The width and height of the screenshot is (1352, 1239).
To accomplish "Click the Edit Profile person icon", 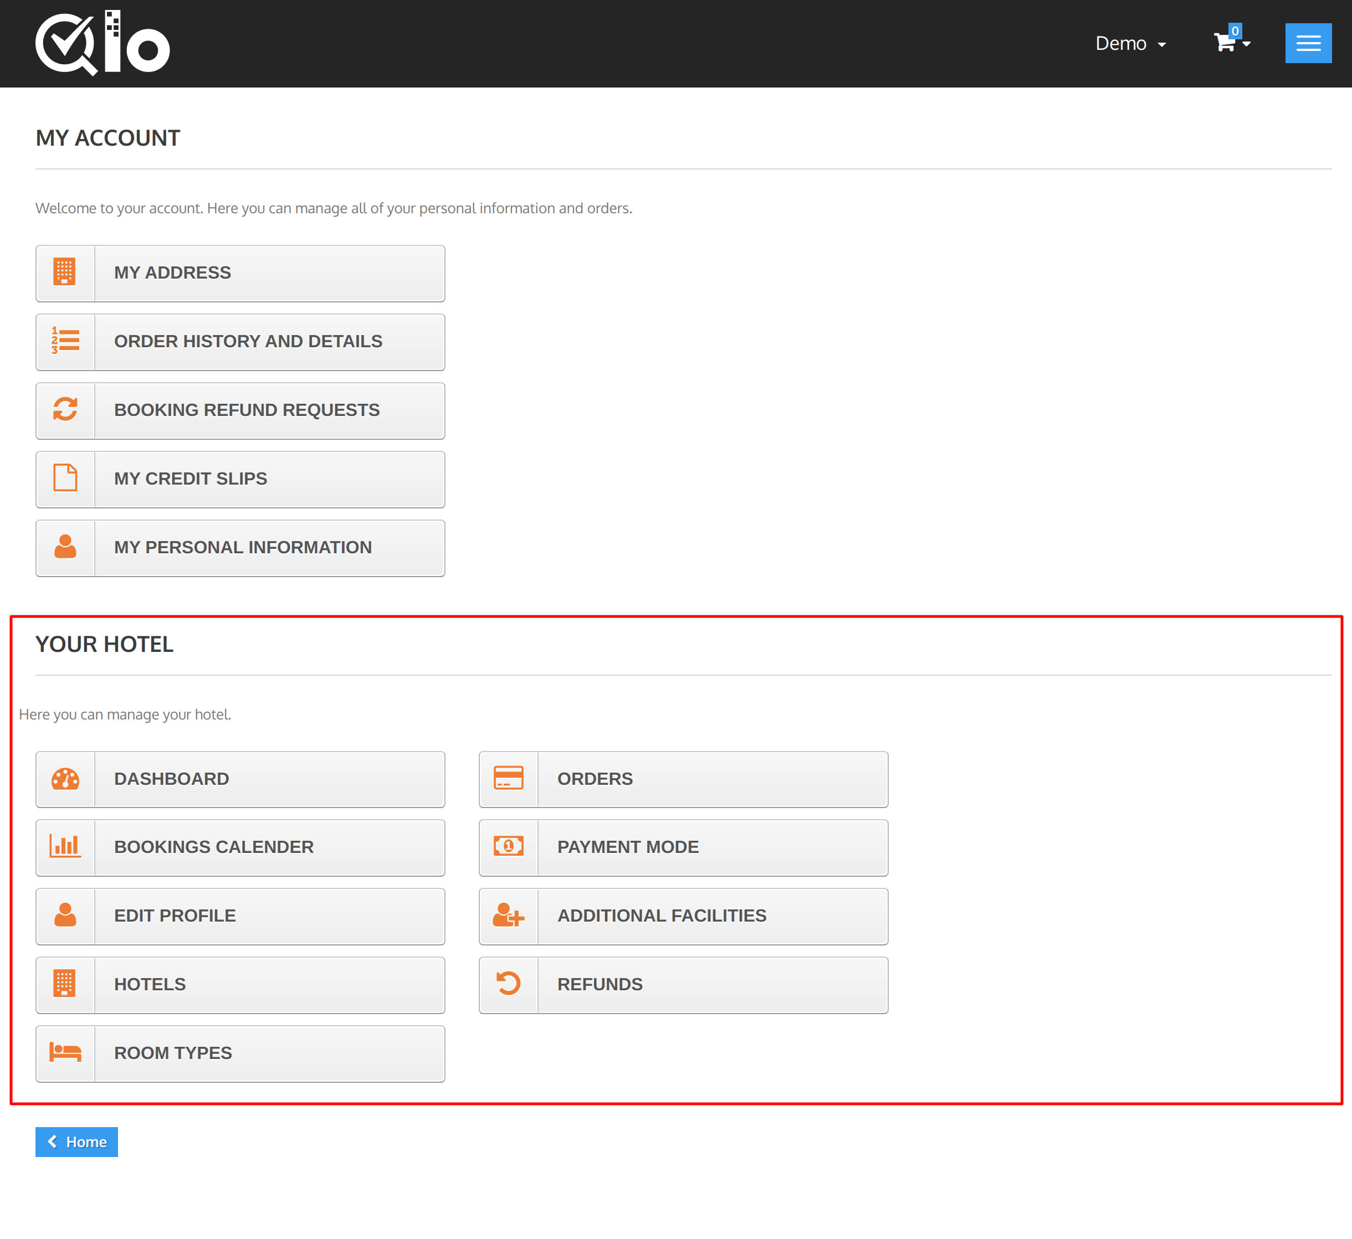I will coord(65,915).
